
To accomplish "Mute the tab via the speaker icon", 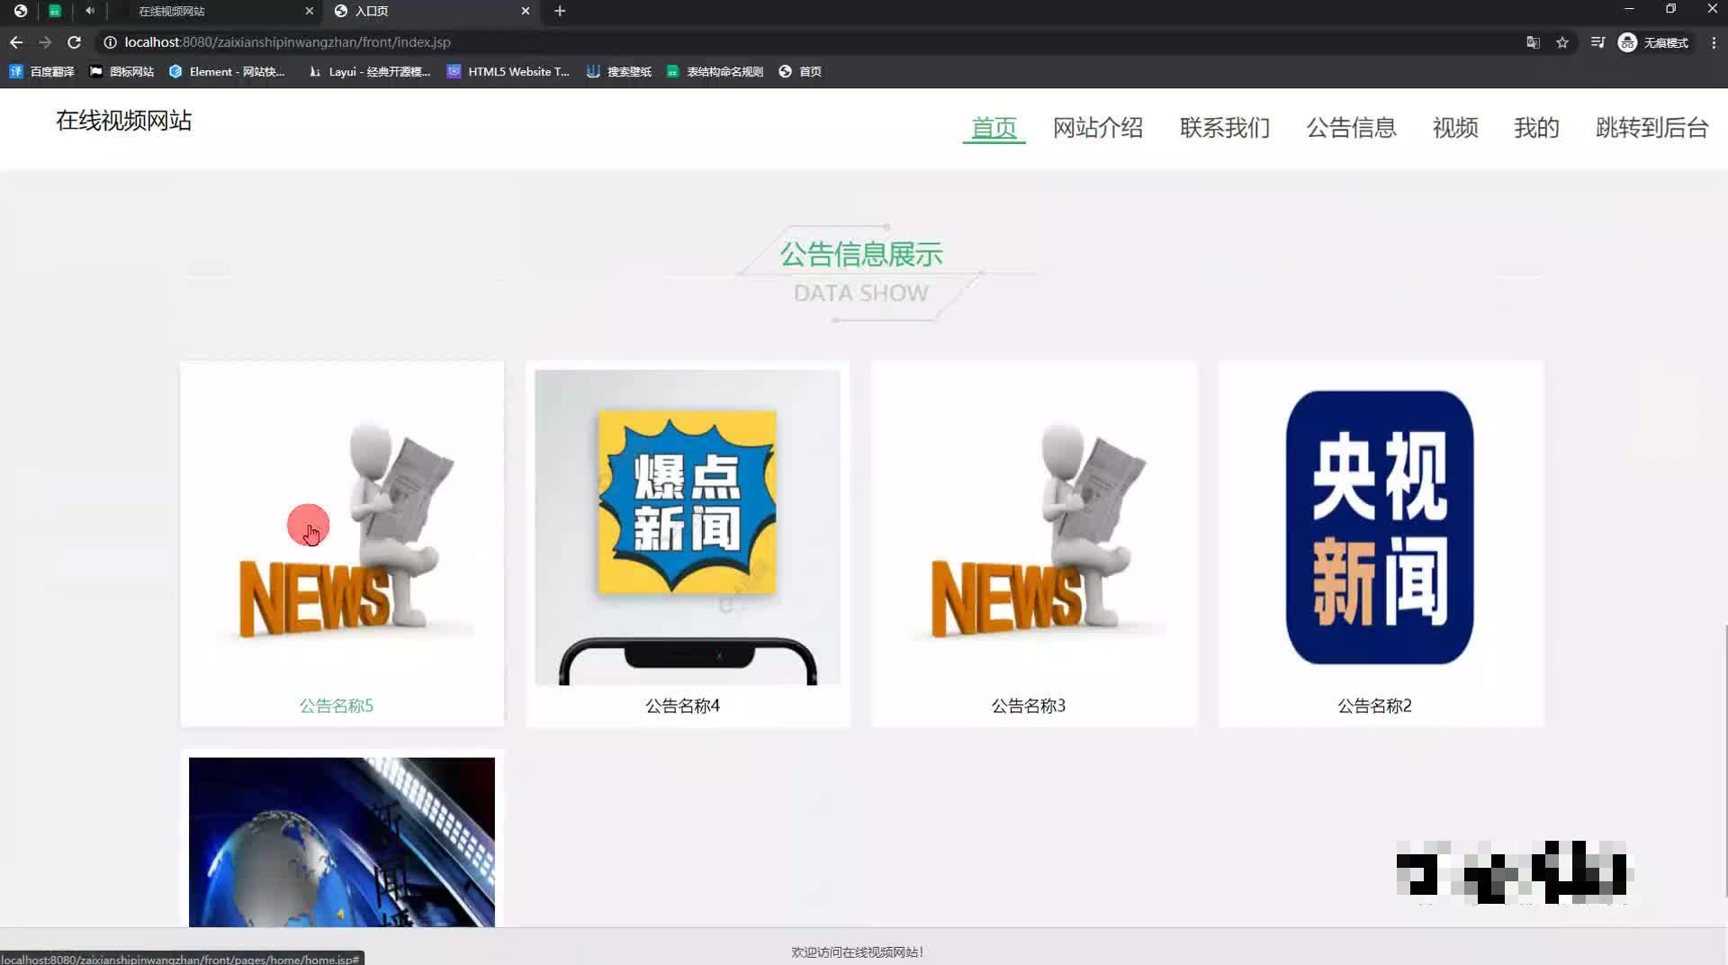I will pos(90,11).
